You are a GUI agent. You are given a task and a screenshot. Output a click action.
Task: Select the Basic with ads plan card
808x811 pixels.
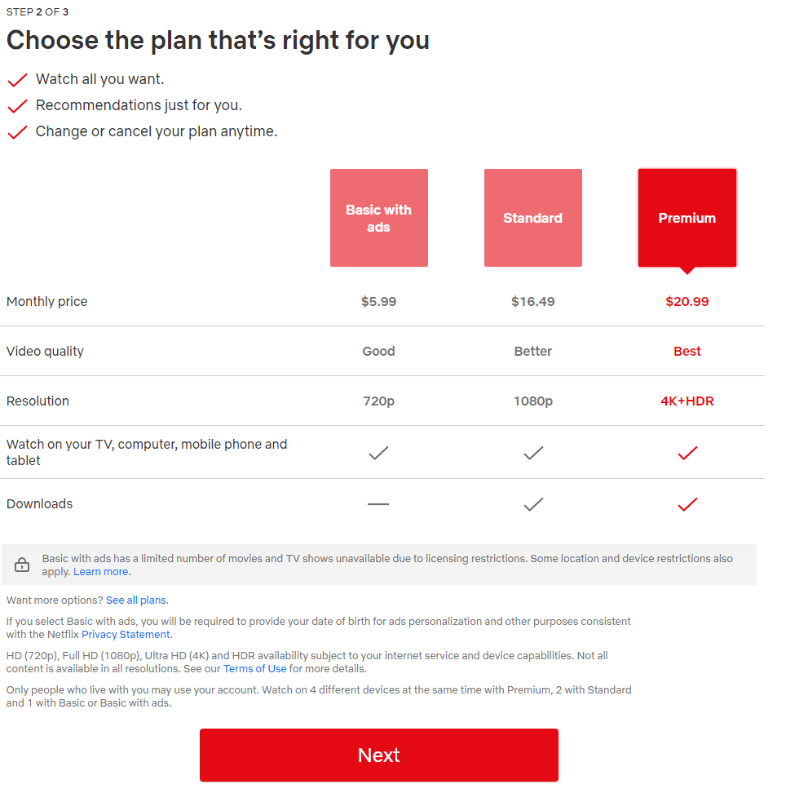click(x=378, y=218)
